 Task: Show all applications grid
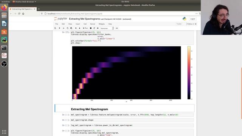pos(4,132)
